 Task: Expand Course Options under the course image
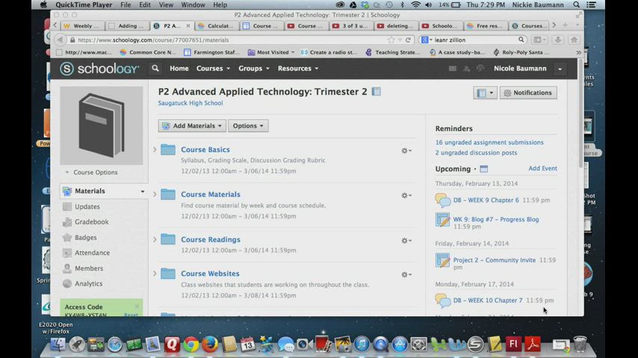tap(91, 172)
